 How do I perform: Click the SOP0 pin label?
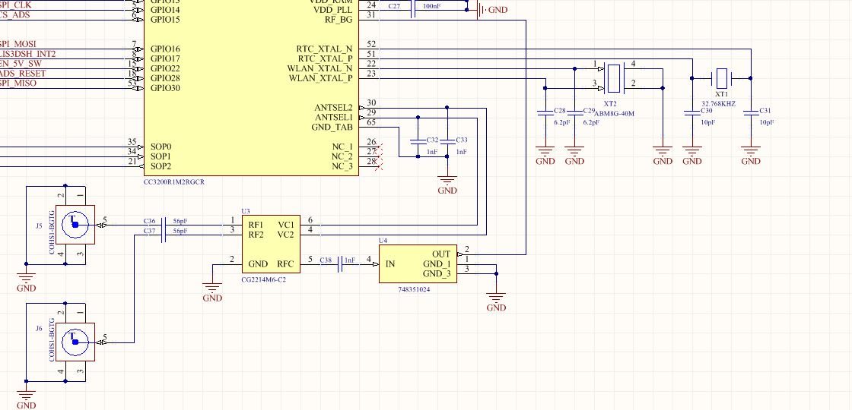tap(161, 147)
